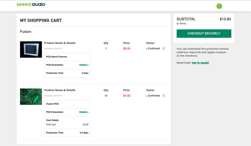Remove the Fusion PCB item with the trash icon
The width and height of the screenshot is (251, 146).
click(163, 96)
